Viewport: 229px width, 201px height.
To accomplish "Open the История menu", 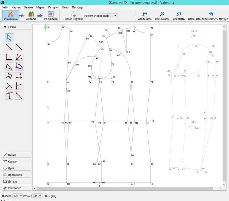I will point(53,7).
